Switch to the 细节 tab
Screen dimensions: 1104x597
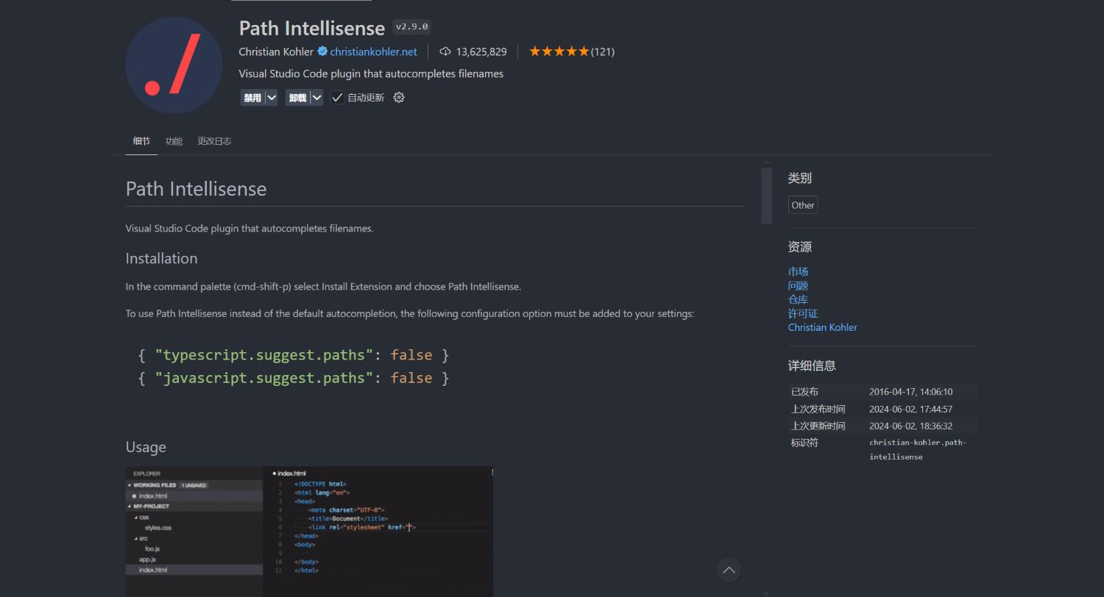coord(141,141)
